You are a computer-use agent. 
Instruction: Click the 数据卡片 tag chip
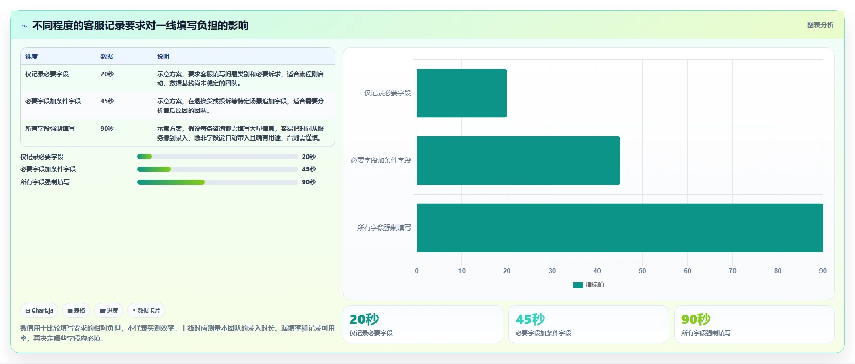(x=146, y=310)
